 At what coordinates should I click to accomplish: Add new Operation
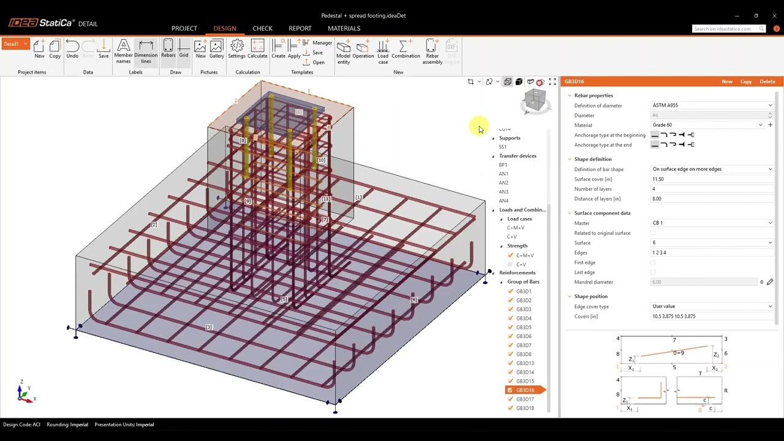363,49
